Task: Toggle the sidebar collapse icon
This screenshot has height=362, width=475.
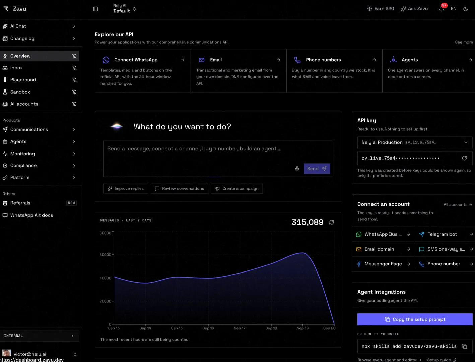Action: [x=95, y=9]
